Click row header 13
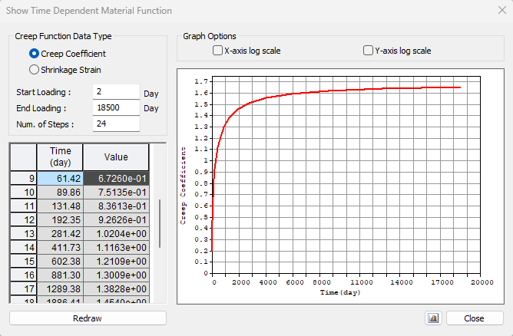 [24, 234]
